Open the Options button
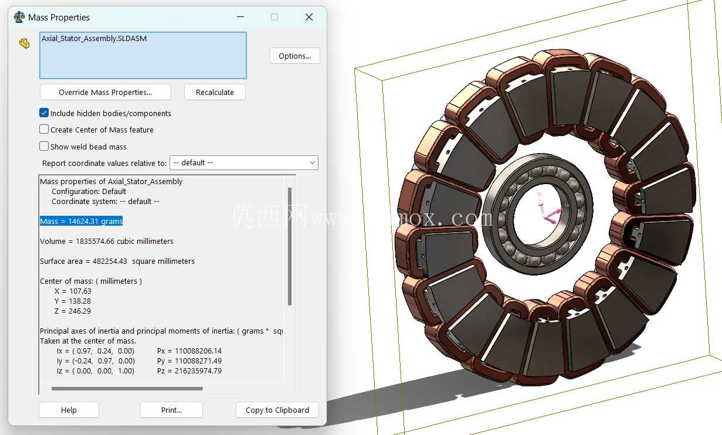Screen dimensions: 722x435 coord(295,56)
